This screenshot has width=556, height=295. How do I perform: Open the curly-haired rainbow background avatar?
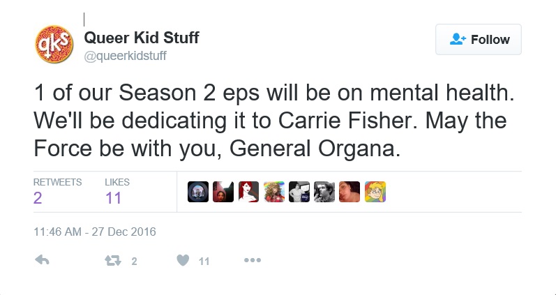click(x=273, y=192)
